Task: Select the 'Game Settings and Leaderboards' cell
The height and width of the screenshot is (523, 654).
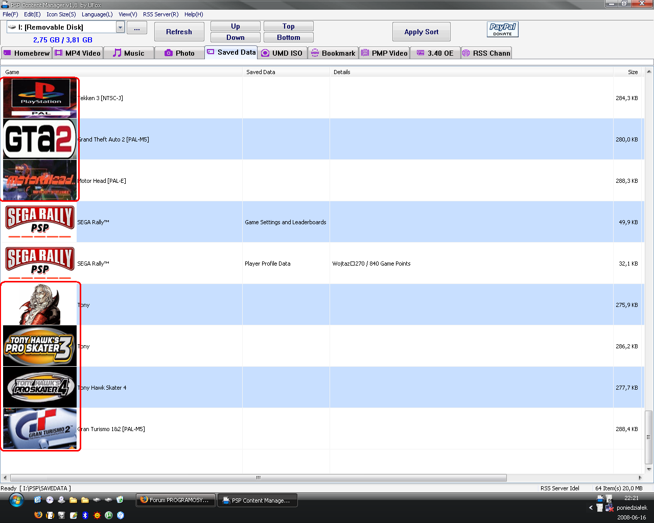Action: [x=286, y=222]
